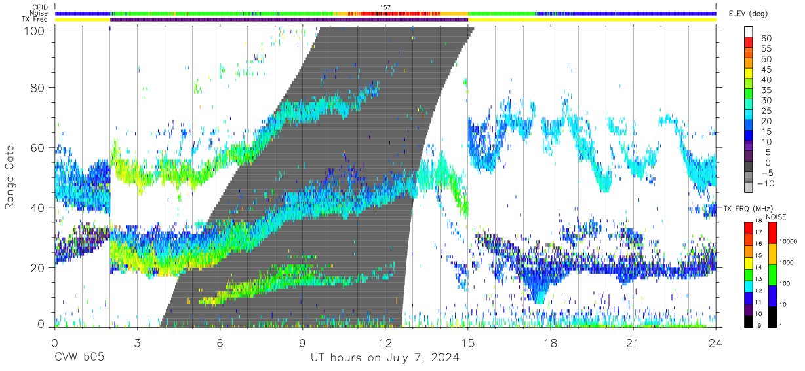This screenshot has height=371, width=805.
Task: Select the yellow 40–45 segment of ELEV color bar
Action: coord(749,73)
